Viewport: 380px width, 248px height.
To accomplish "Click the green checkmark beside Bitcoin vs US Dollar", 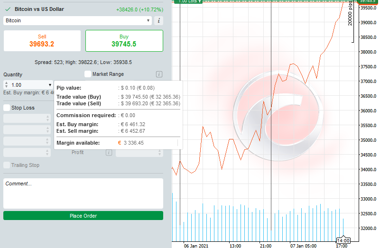I will tap(8, 9).
